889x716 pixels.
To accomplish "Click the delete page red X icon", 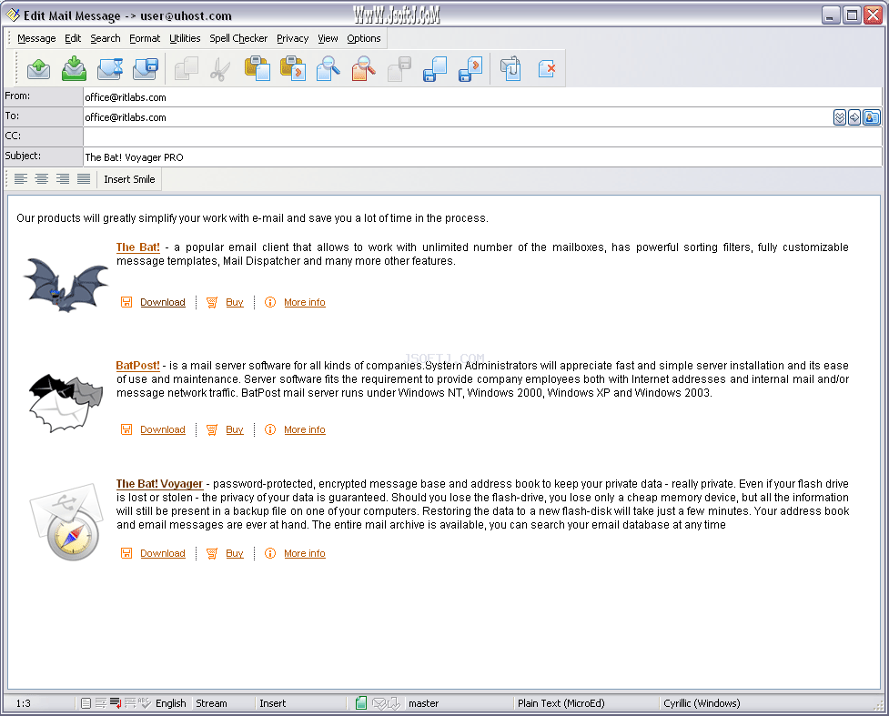I will click(x=546, y=69).
